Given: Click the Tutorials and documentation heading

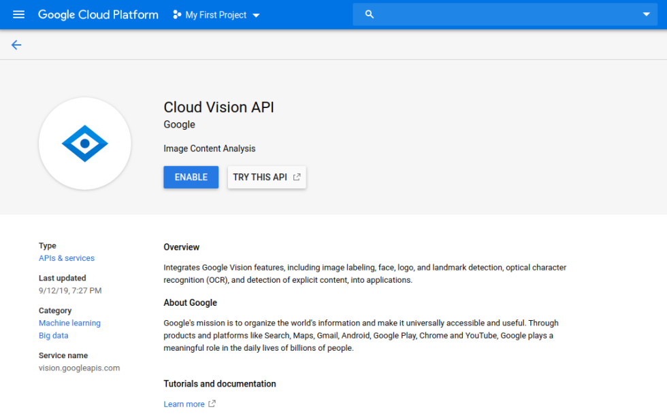Looking at the screenshot, I should pos(220,384).
